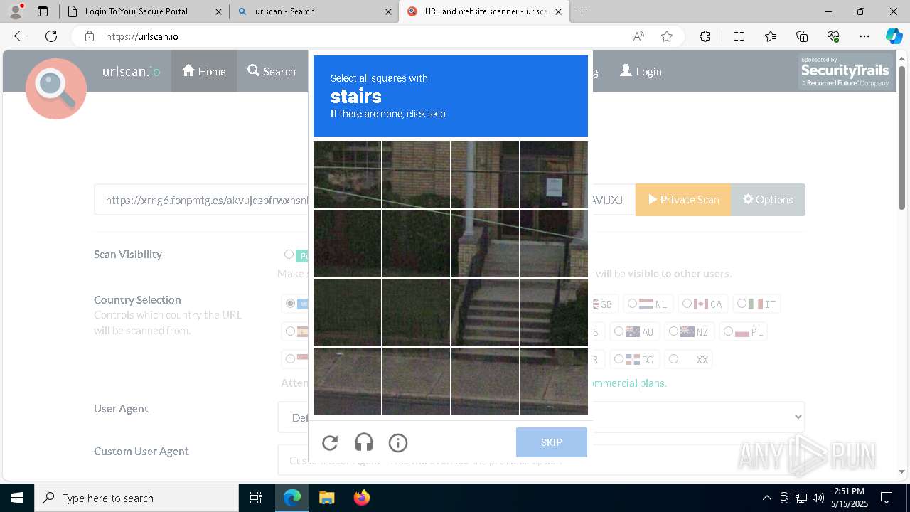Open captcha information icon
Image resolution: width=910 pixels, height=512 pixels.
[398, 443]
